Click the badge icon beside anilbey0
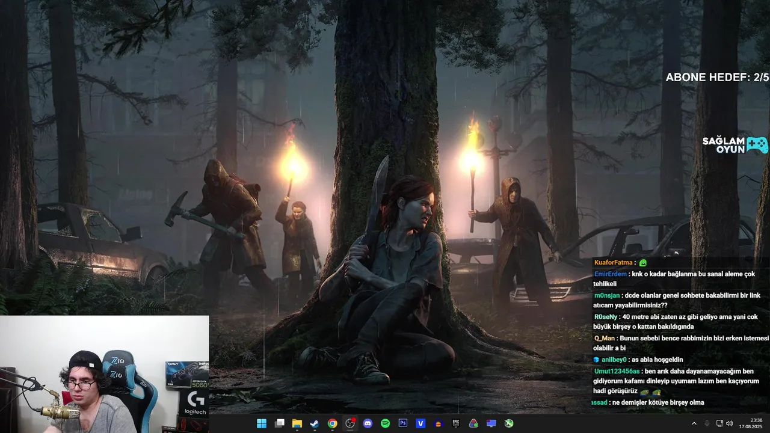 [x=597, y=360]
